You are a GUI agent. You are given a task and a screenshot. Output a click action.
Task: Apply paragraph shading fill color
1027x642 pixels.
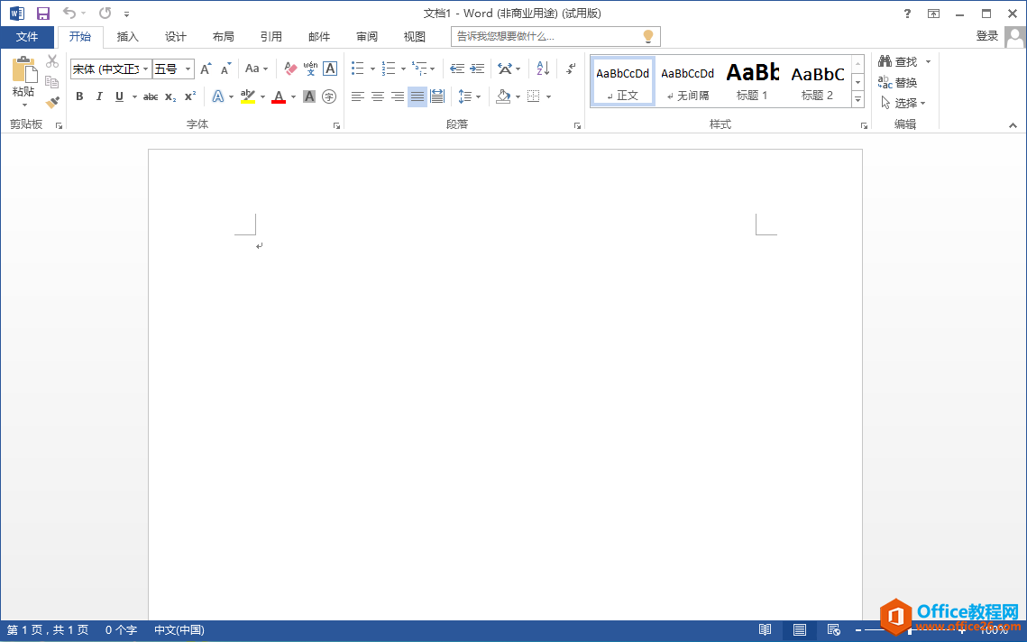[x=503, y=96]
